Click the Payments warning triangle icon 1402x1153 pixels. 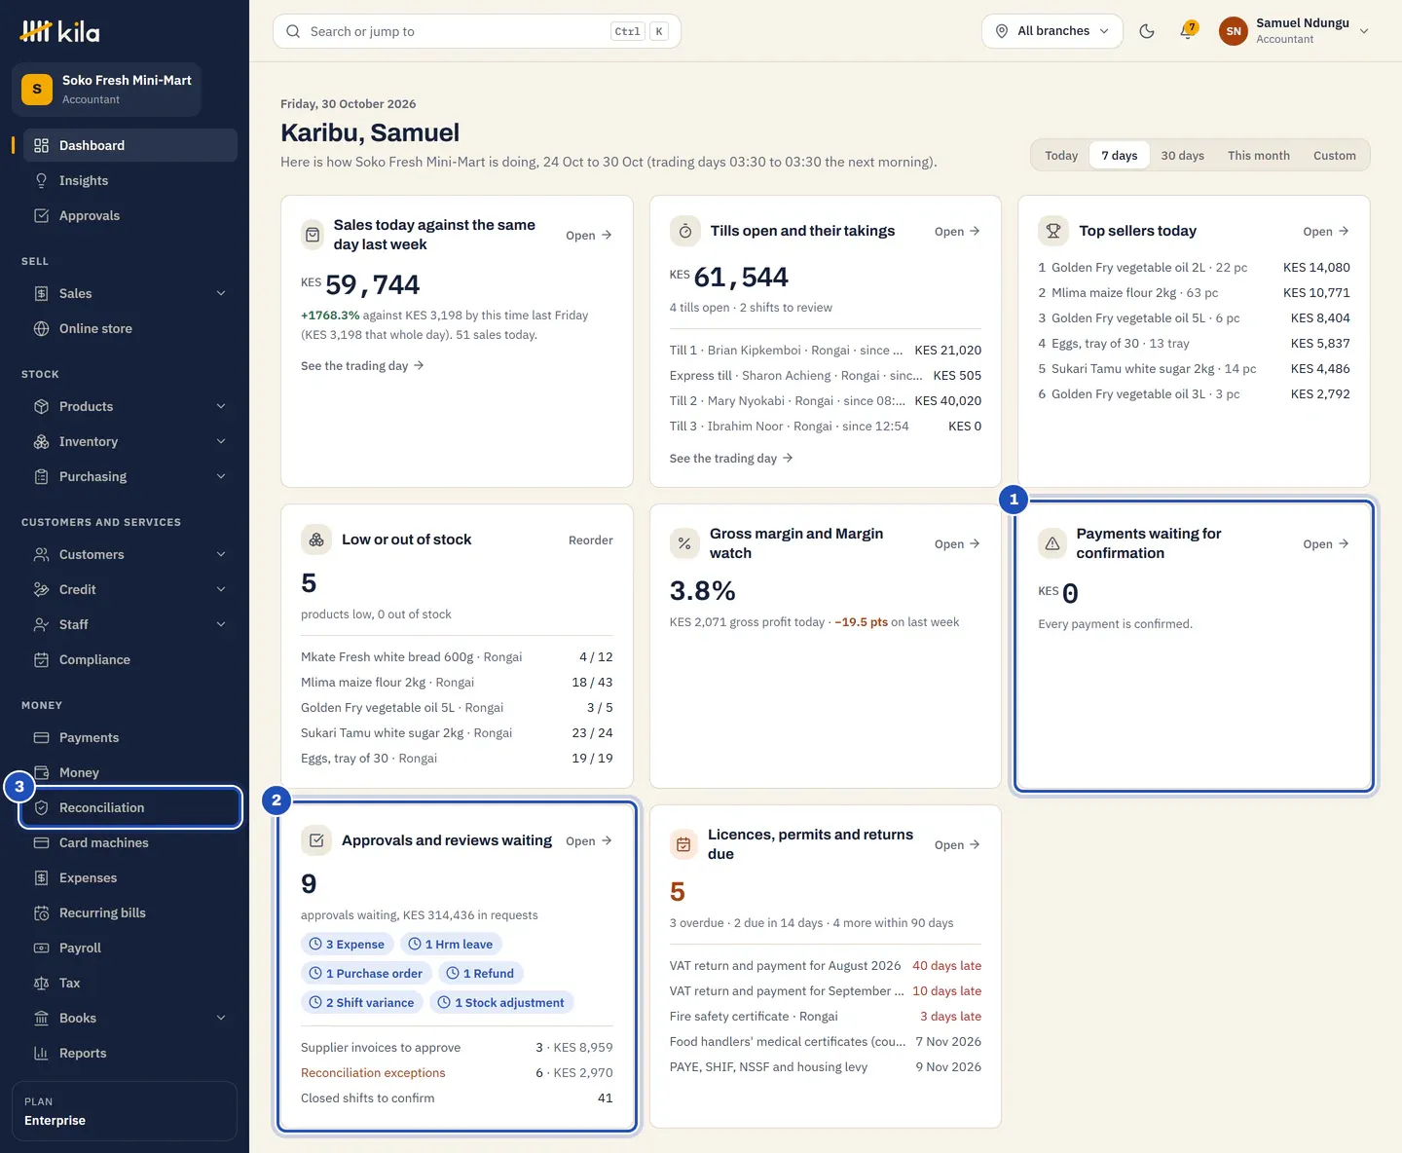tap(1052, 543)
